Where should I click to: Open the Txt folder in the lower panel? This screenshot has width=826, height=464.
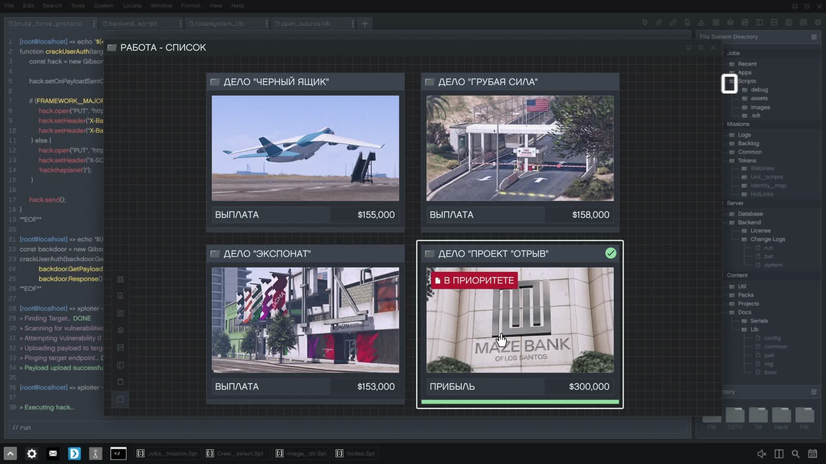pyautogui.click(x=758, y=418)
